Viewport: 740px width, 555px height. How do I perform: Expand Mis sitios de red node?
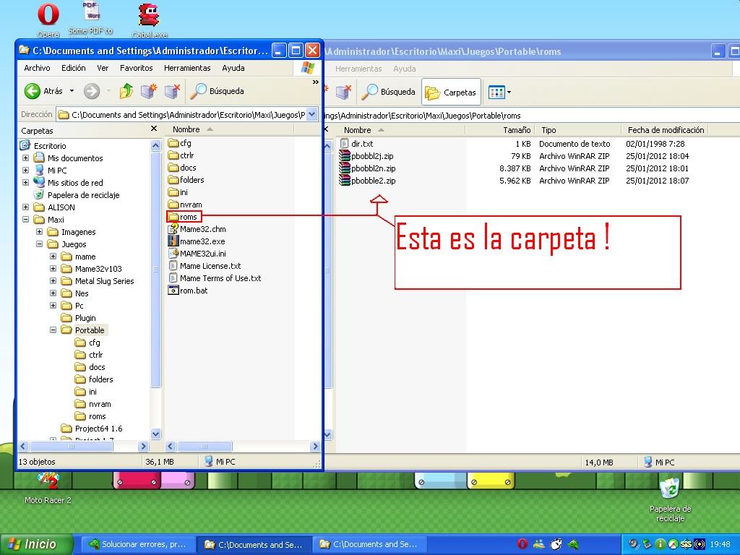point(25,183)
